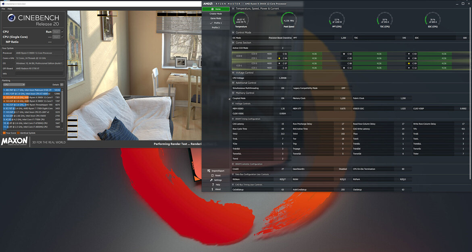This screenshot has width=472, height=252.
Task: Click the dot marker beside core C 03
Action: click(x=409, y=54)
